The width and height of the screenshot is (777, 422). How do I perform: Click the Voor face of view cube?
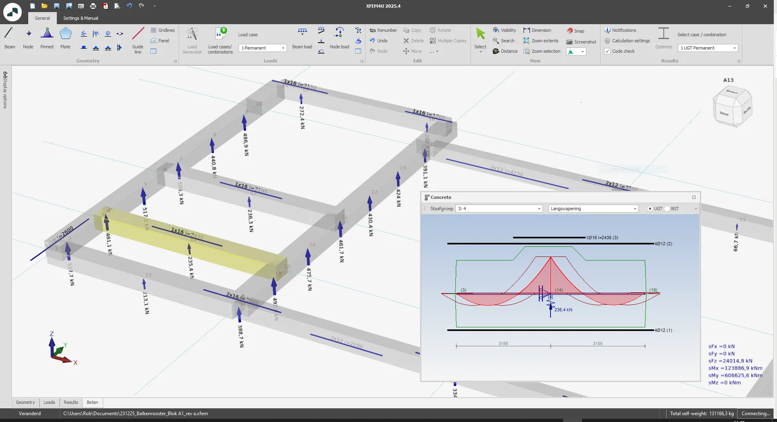(724, 114)
